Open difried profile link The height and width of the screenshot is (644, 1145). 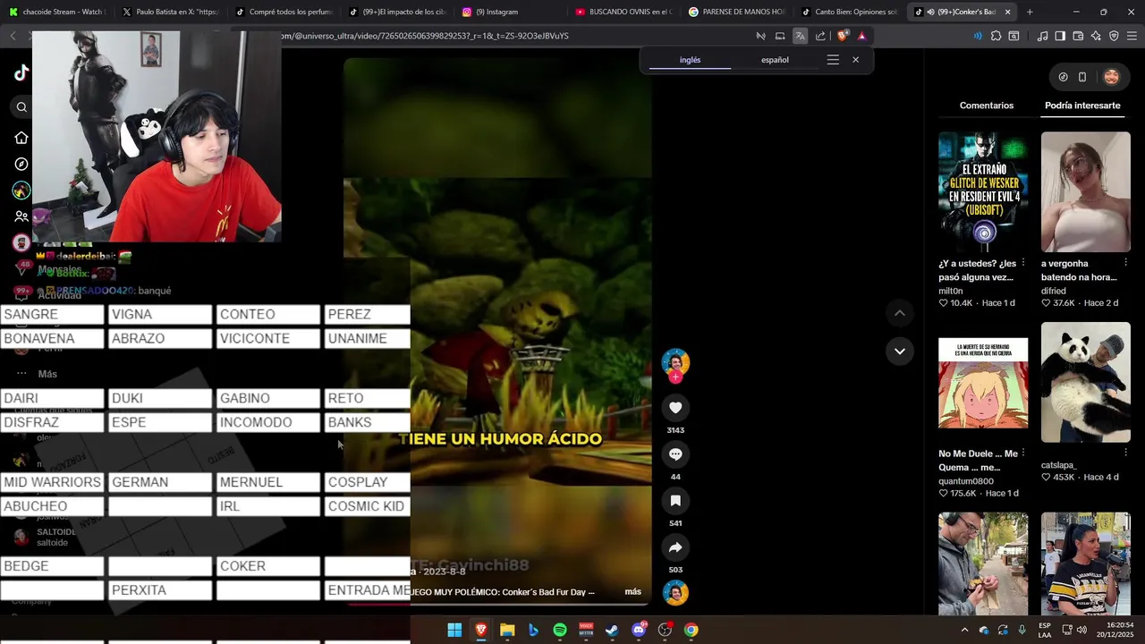coord(1054,291)
